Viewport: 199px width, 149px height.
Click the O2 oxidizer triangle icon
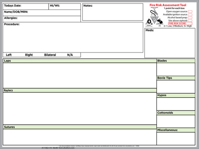coord(149,21)
